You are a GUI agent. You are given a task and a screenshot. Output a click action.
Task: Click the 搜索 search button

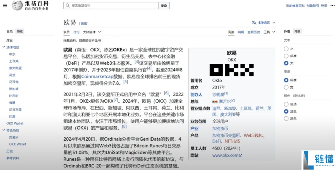click(164, 6)
